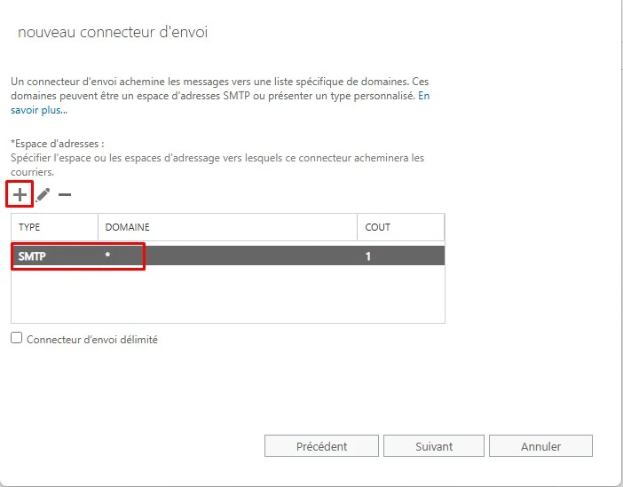Select the asterisk domain cell in the row
The image size is (623, 487).
pyautogui.click(x=107, y=255)
